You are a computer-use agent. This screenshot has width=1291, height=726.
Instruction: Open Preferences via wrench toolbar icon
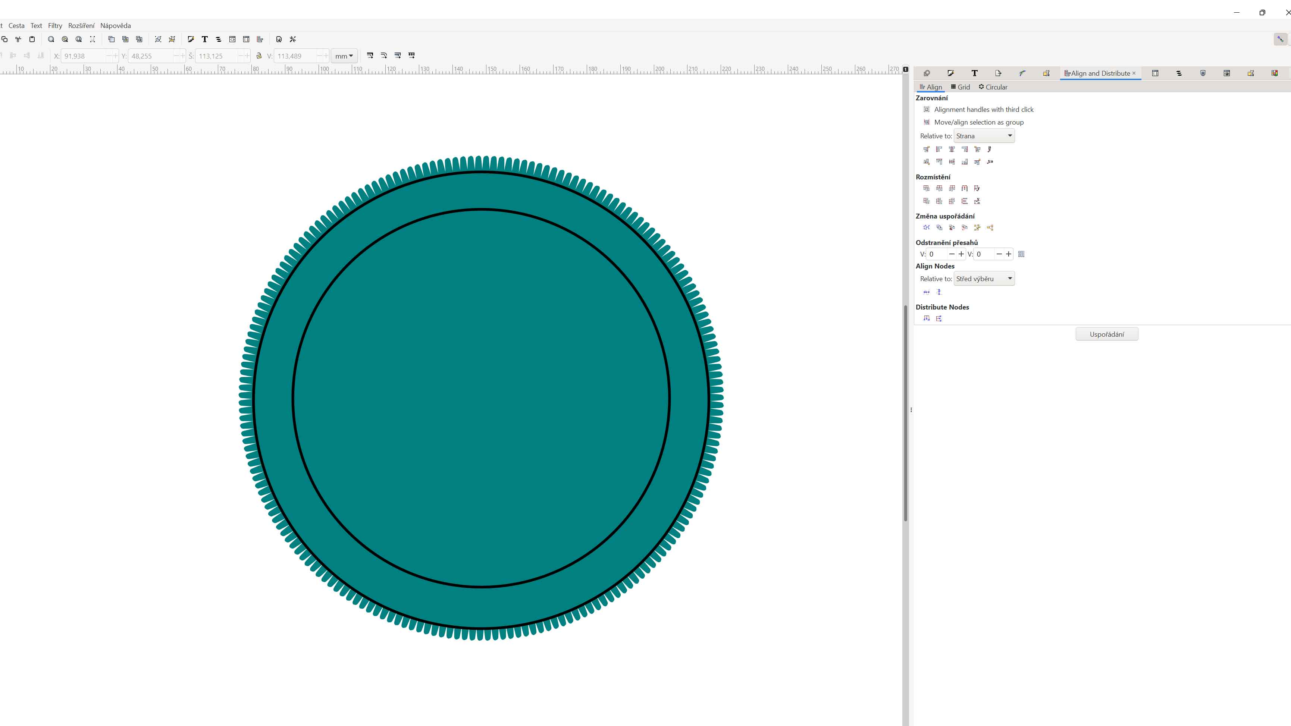293,39
